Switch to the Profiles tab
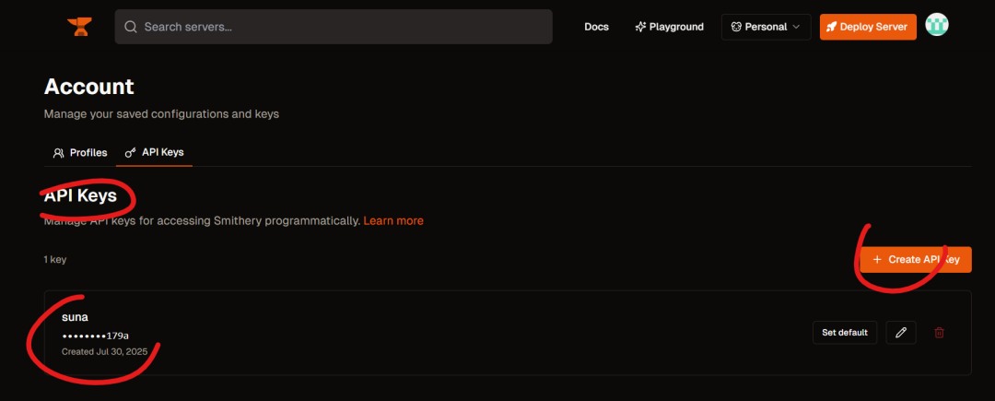995x401 pixels. coord(80,153)
